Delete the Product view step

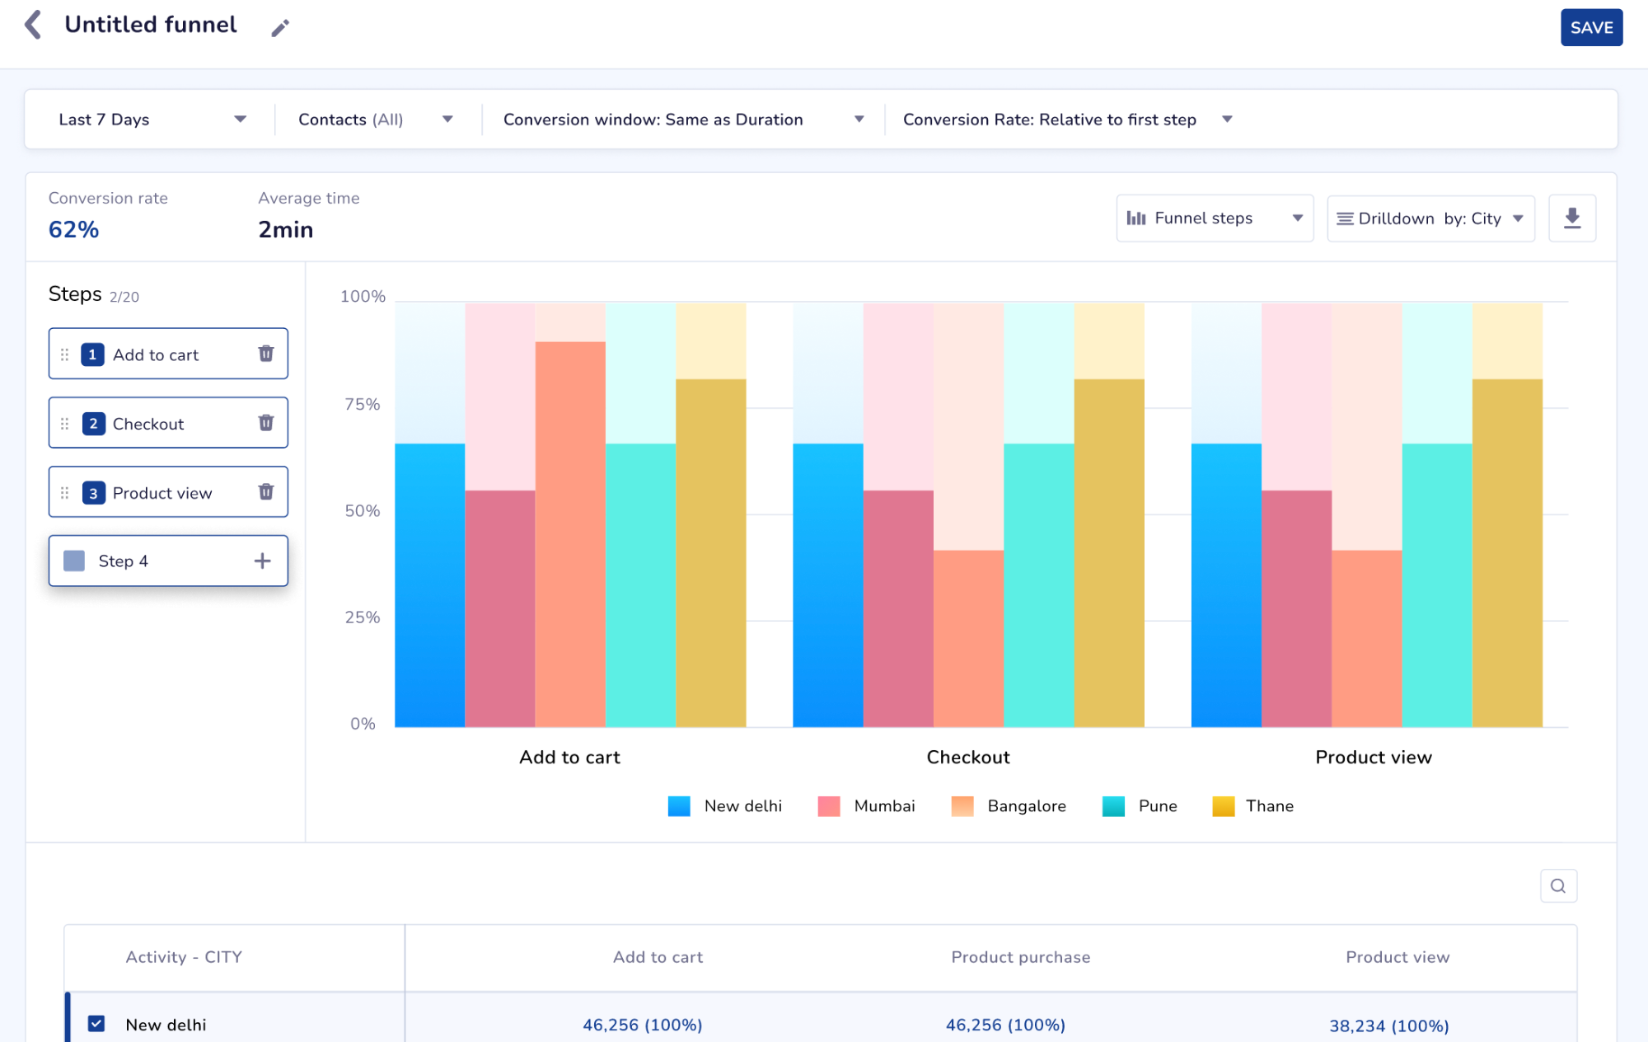(x=266, y=492)
